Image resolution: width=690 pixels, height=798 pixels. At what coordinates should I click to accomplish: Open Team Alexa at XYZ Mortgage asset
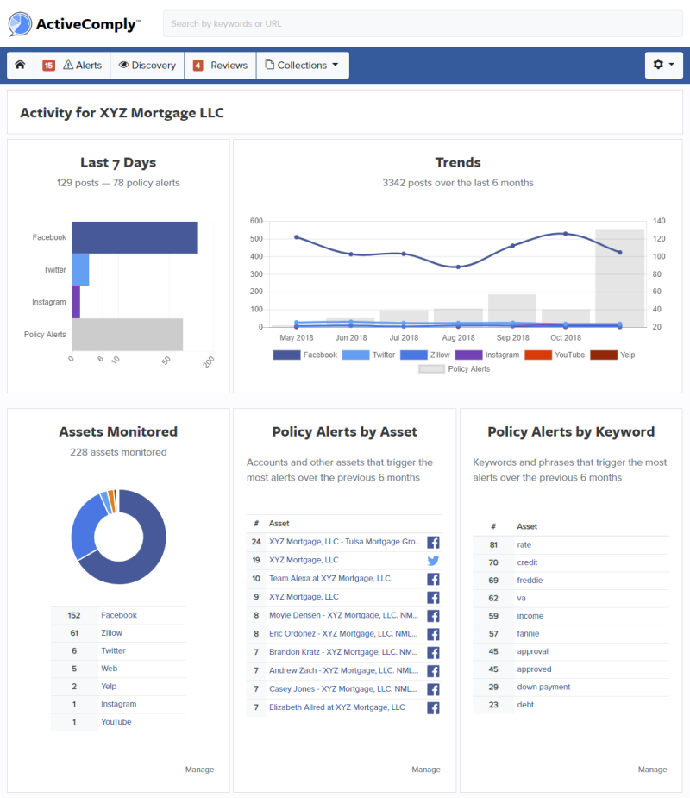(330, 578)
